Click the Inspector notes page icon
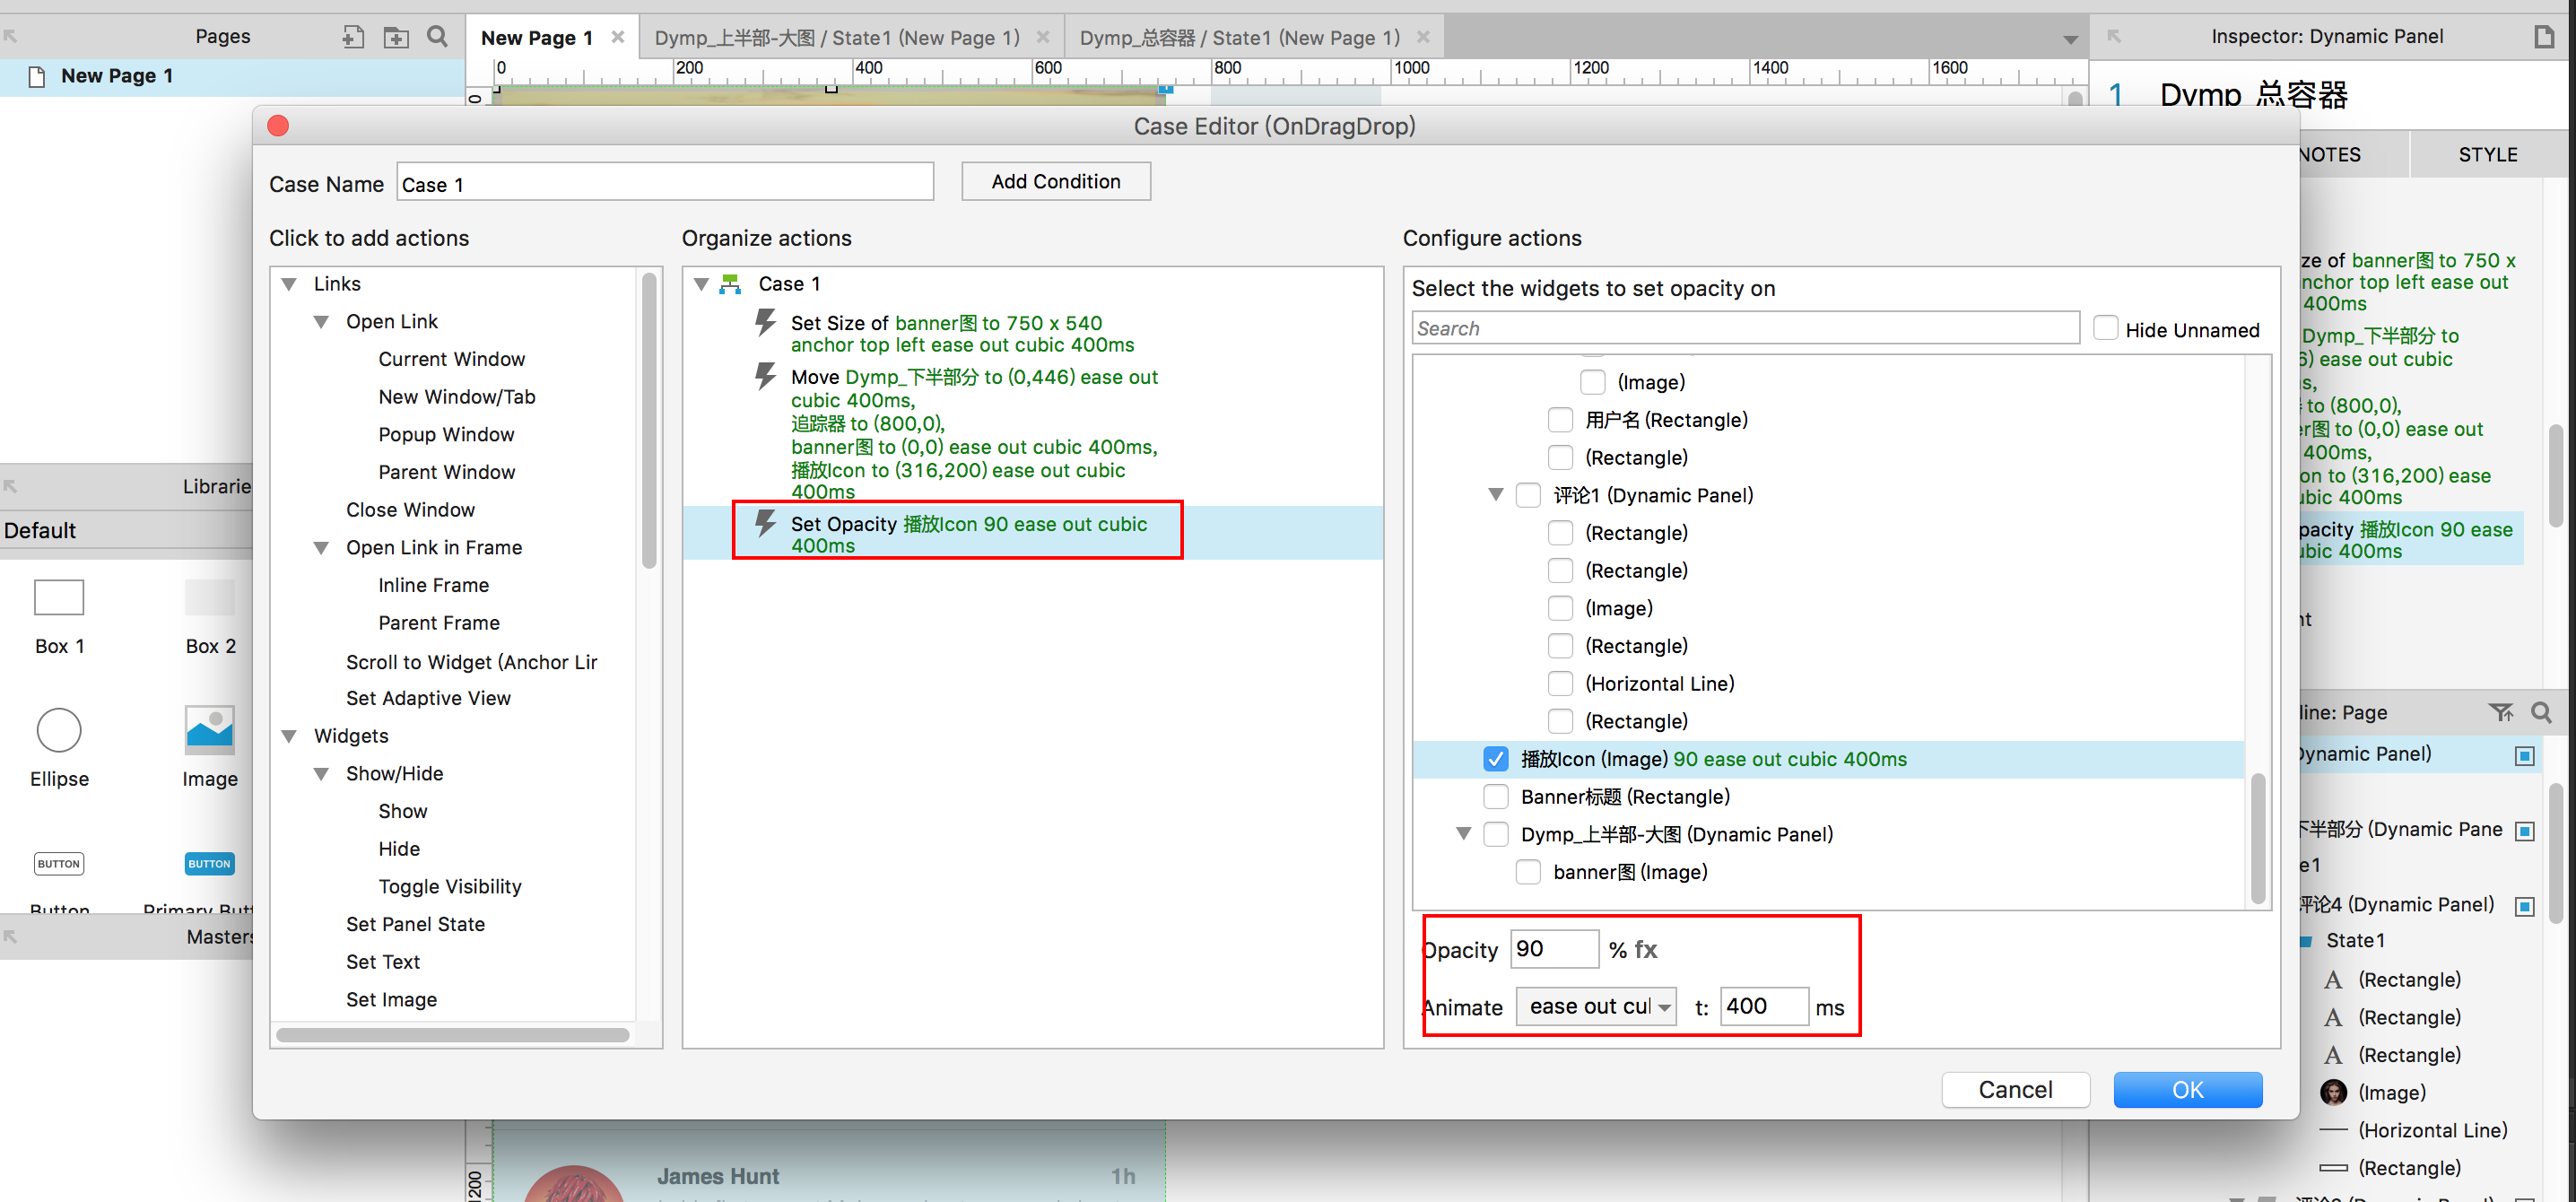Screen dimensions: 2576x1202 pos(2544,37)
